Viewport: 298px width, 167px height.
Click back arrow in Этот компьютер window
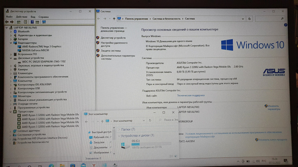point(86,122)
